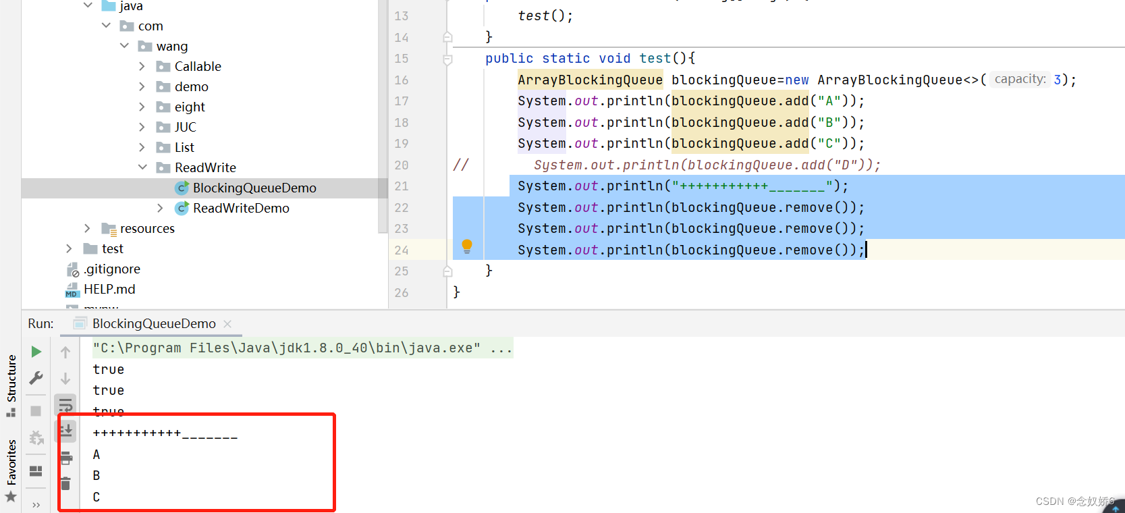Click the capacity parameter hint
This screenshot has width=1125, height=513.
[1020, 79]
